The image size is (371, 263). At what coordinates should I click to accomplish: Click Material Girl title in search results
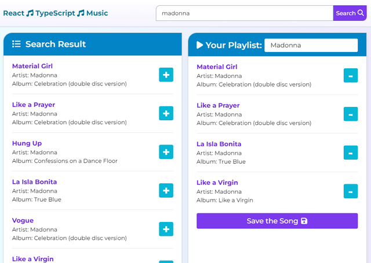[x=32, y=66]
